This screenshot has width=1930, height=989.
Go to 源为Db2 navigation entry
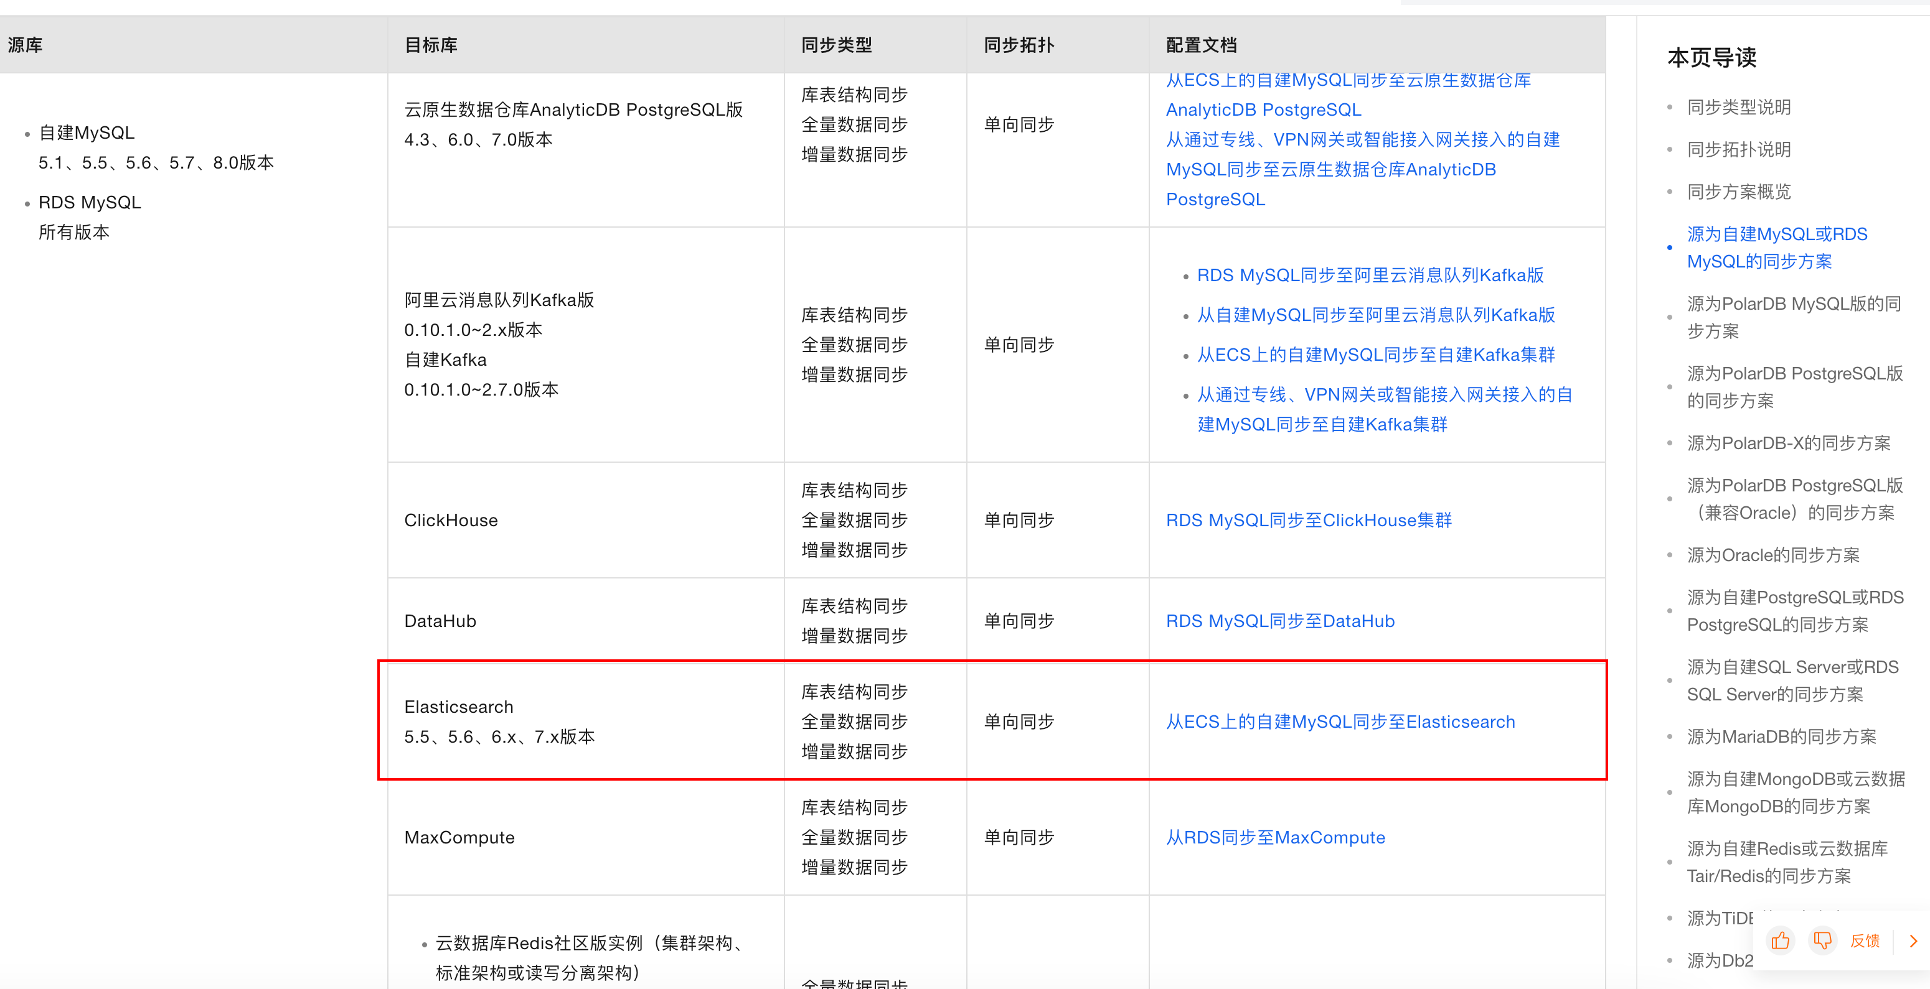pyautogui.click(x=1720, y=960)
